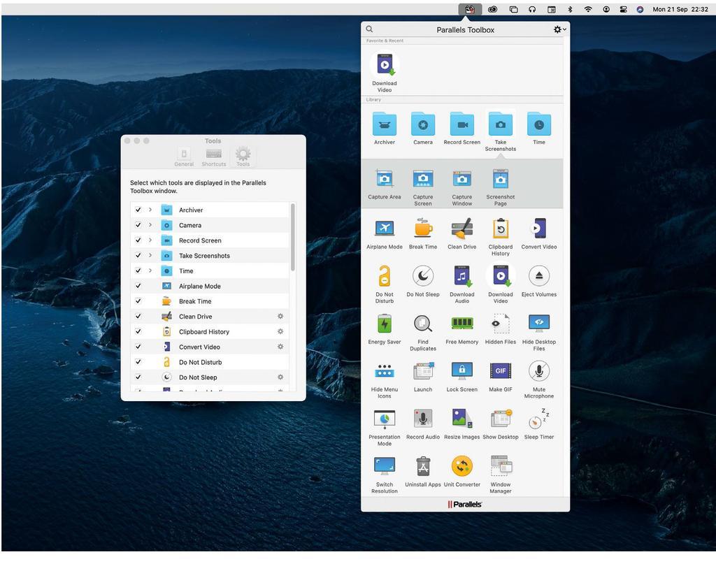
Task: Expand the Take Screenshots row chevron
Action: 150,256
